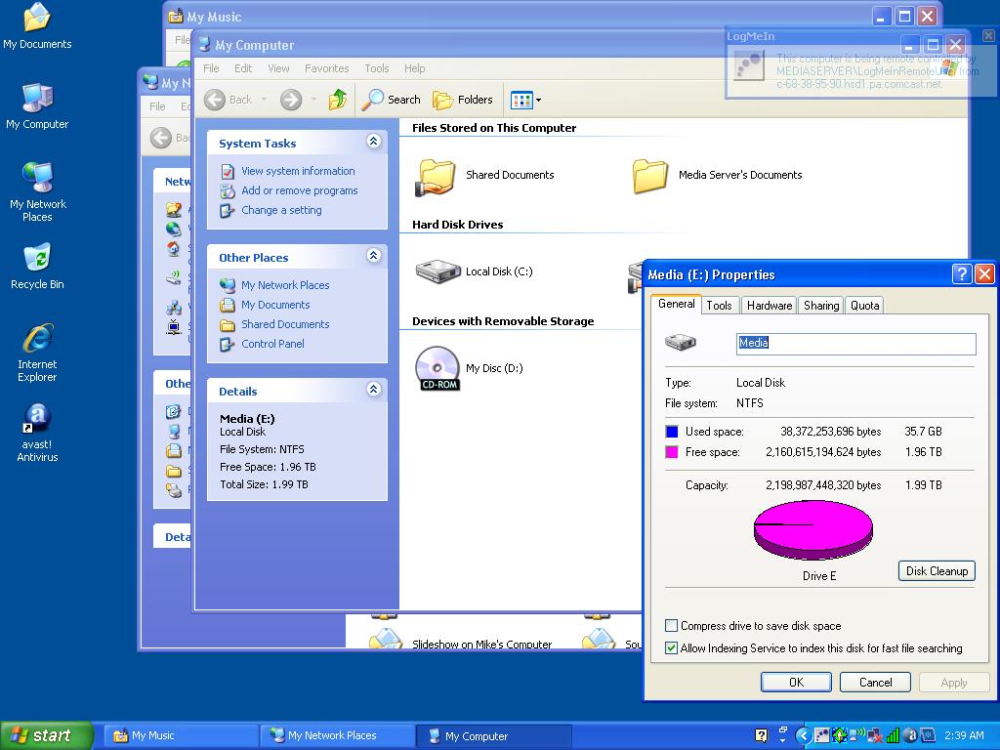Collapse the Other Places panel
The height and width of the screenshot is (750, 1000).
tap(373, 256)
